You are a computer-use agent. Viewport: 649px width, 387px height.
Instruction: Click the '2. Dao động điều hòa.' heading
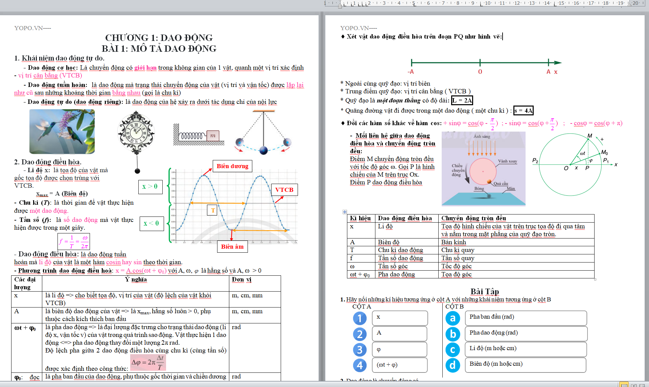click(x=48, y=162)
